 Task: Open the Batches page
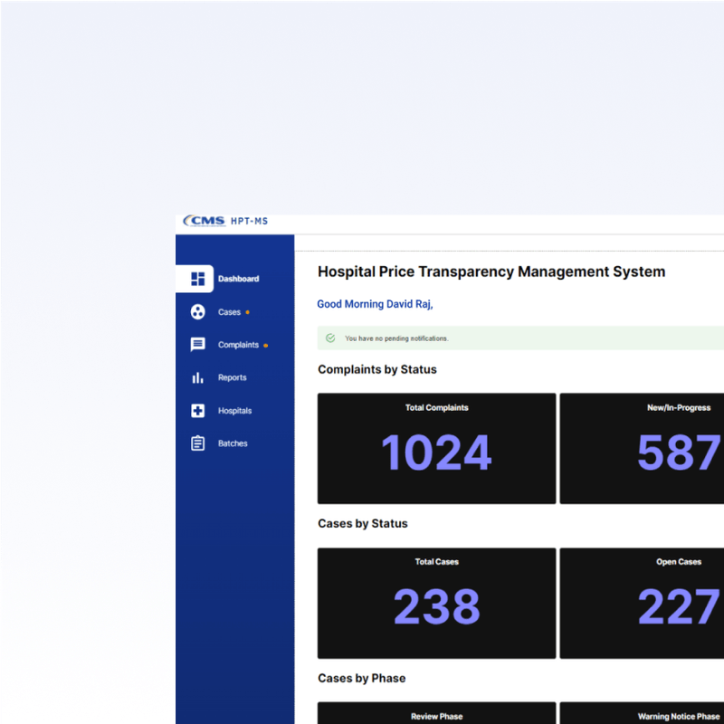coord(232,443)
